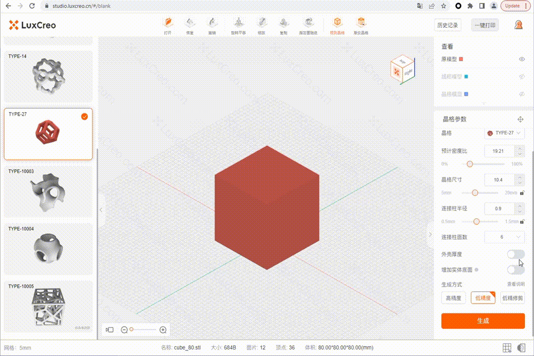Increase 晶格尺寸 with the up stepper
The height and width of the screenshot is (356, 534).
pyautogui.click(x=520, y=177)
